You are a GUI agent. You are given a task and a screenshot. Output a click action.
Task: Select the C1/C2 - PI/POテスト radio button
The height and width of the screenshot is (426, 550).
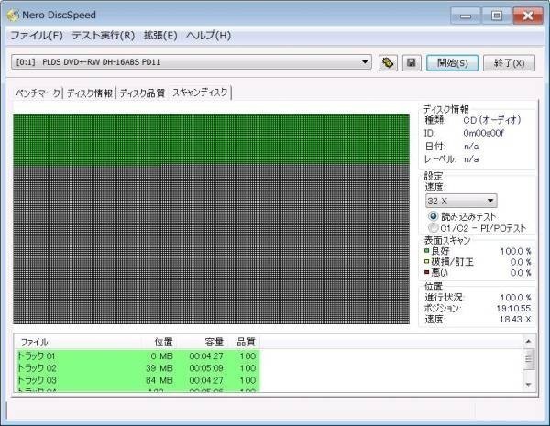(434, 228)
